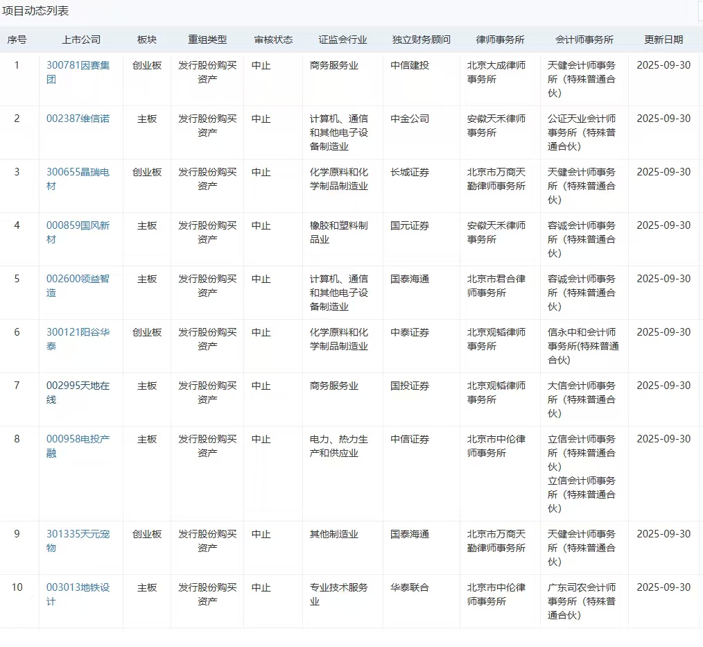Click 安徽天禾律师事务所 in the 维信诺 row
Screen dimensions: 703x647
tap(496, 126)
